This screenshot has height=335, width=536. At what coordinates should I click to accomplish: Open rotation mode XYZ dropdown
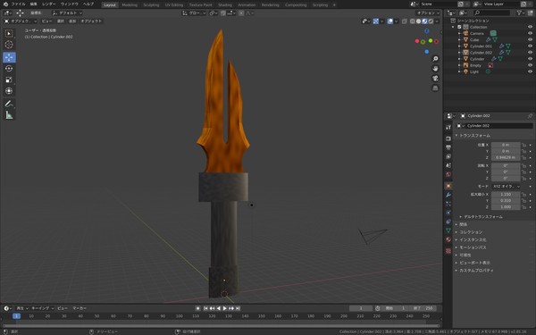click(506, 187)
